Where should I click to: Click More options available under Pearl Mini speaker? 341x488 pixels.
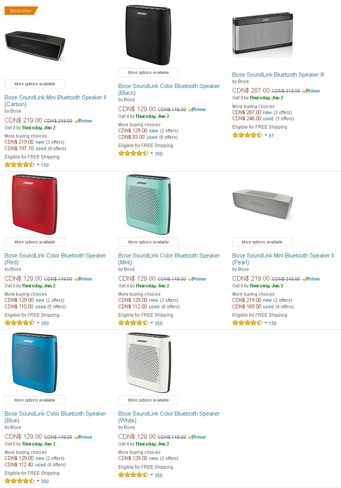[x=262, y=242]
